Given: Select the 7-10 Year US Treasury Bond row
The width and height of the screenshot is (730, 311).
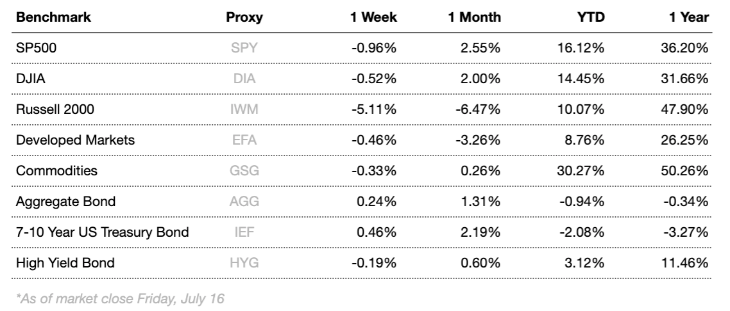Looking at the screenshot, I should tap(101, 232).
